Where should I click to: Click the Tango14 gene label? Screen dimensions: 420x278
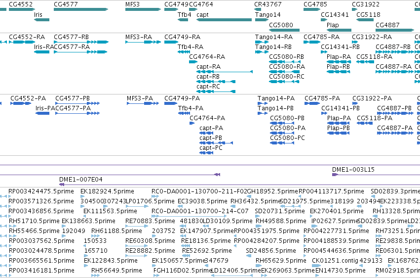pos(268,15)
